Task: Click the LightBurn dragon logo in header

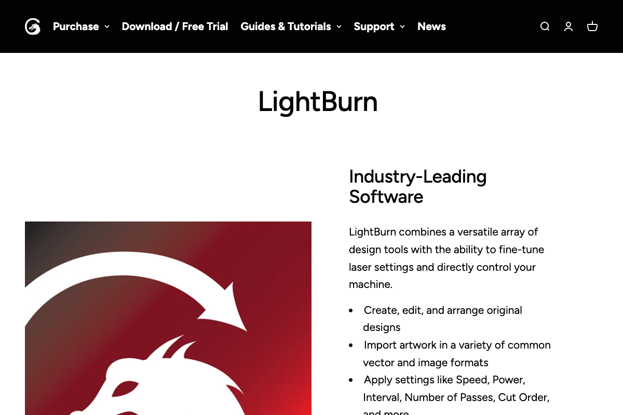Action: 33,26
